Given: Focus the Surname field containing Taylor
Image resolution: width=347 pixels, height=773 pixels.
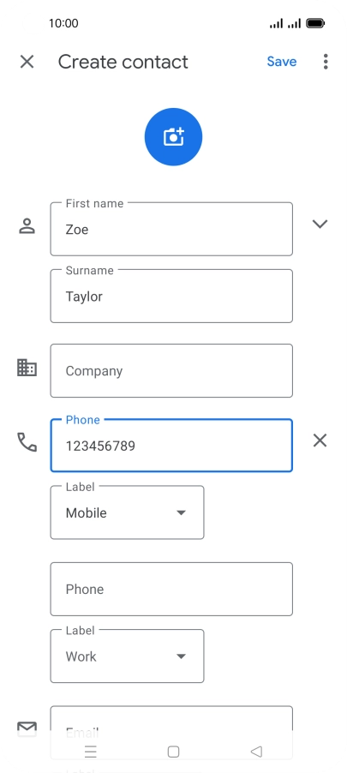Looking at the screenshot, I should click(x=171, y=296).
